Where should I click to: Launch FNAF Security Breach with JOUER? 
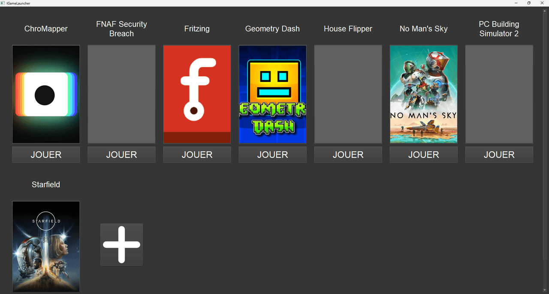121,155
